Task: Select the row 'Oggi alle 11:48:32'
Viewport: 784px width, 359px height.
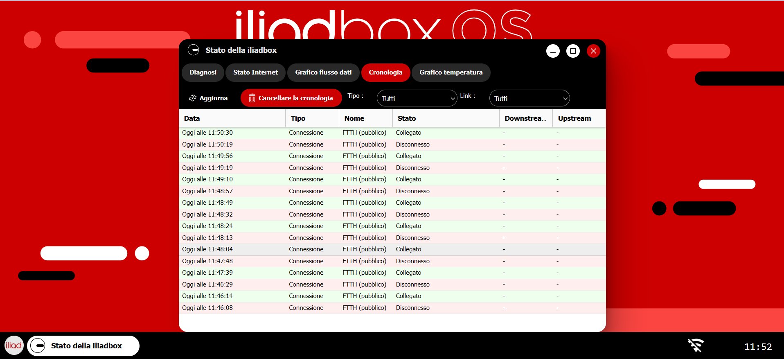Action: coord(392,214)
